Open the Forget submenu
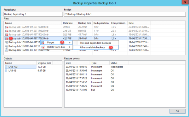Image resolution: width=189 pixels, height=117 pixels. point(56,43)
